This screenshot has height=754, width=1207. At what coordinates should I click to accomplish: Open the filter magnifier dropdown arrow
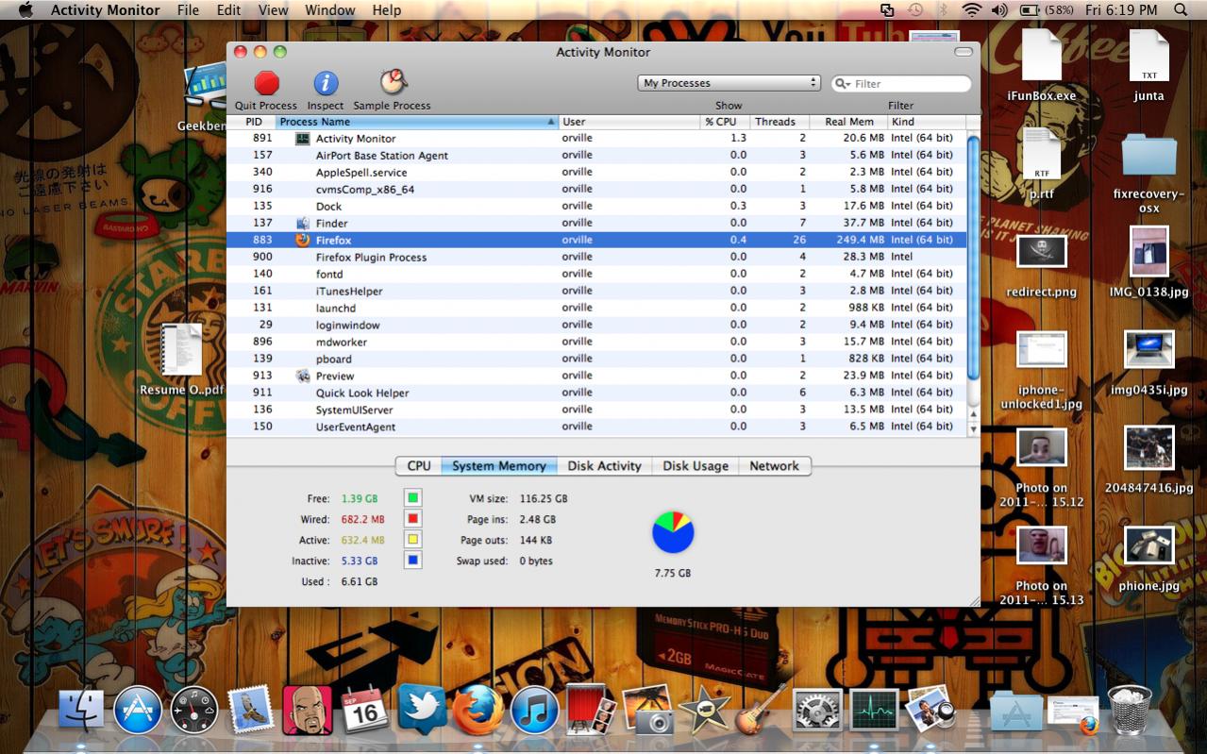click(x=843, y=84)
